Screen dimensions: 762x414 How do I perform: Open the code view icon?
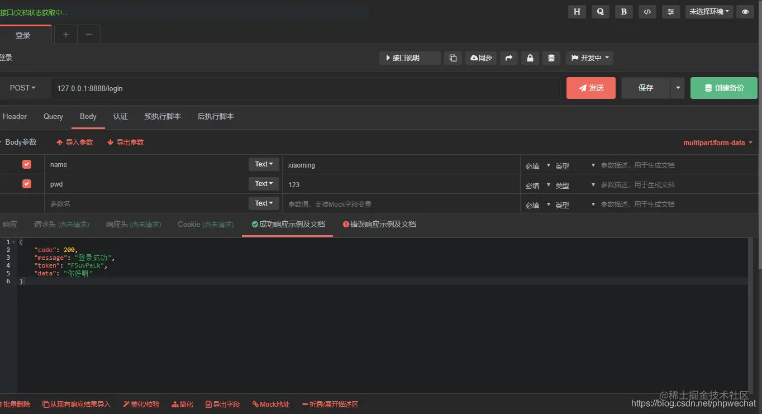tap(647, 12)
